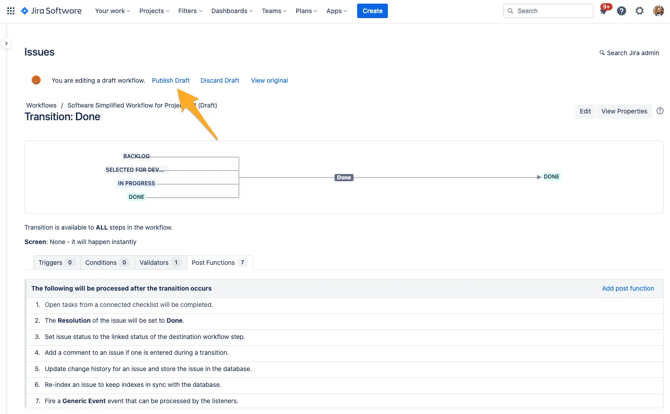
Task: Click the Transition: Done heading
Action: pos(62,117)
